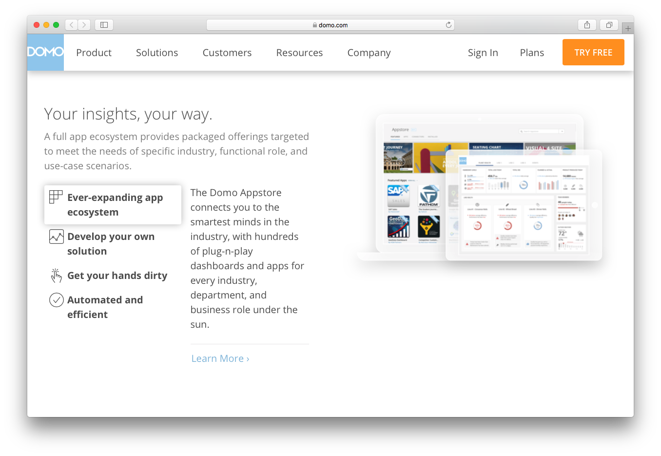Click the Seating Chart banner thumbnail
This screenshot has height=456, width=661.
point(496,148)
